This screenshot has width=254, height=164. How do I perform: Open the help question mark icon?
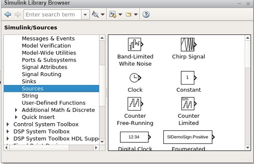coord(146,14)
